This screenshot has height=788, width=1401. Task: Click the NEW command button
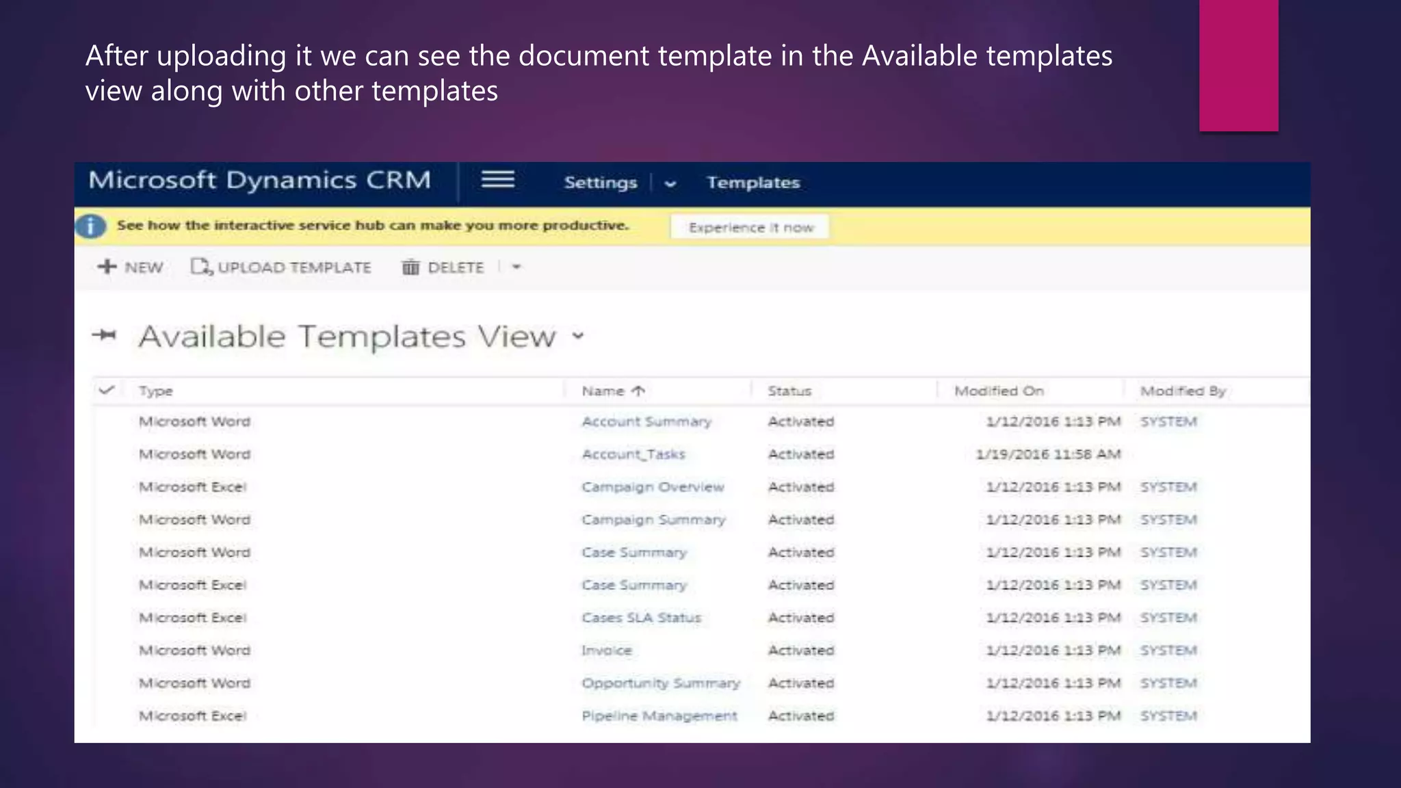coord(131,267)
